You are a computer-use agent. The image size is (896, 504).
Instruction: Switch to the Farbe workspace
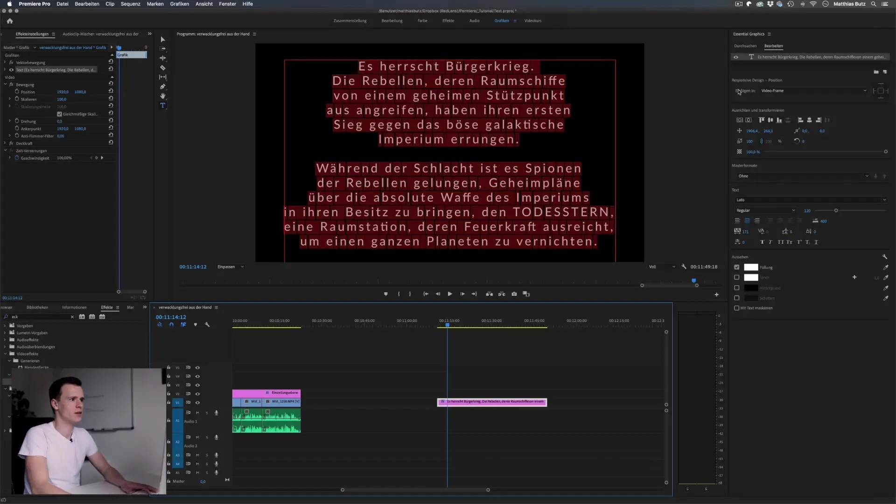point(422,21)
